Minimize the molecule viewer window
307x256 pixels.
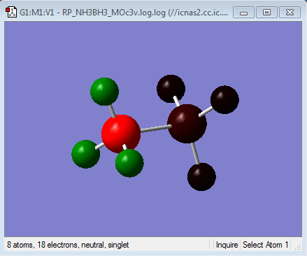click(x=243, y=13)
